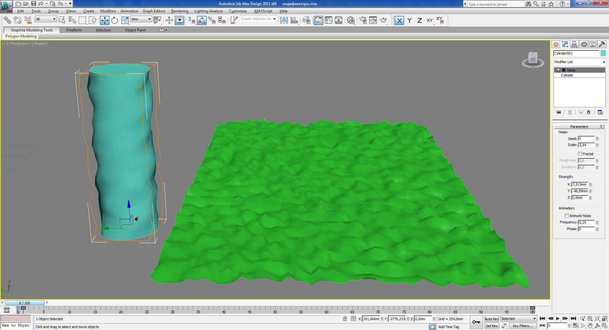This screenshot has width=609, height=330.
Task: Switch to the Object Paint tab
Action: pos(135,30)
